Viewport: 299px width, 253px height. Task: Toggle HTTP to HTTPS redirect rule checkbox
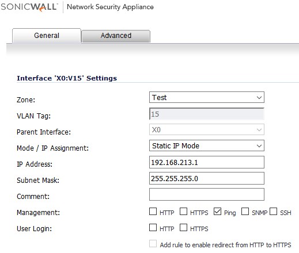153,244
